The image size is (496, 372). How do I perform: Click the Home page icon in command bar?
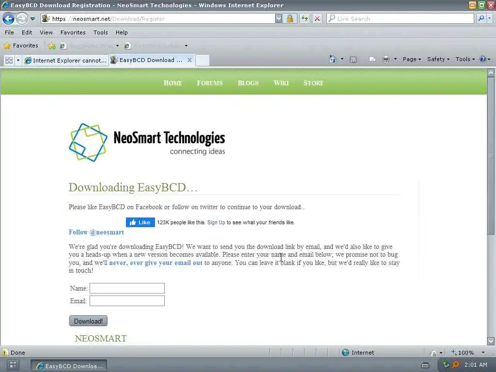(332, 59)
